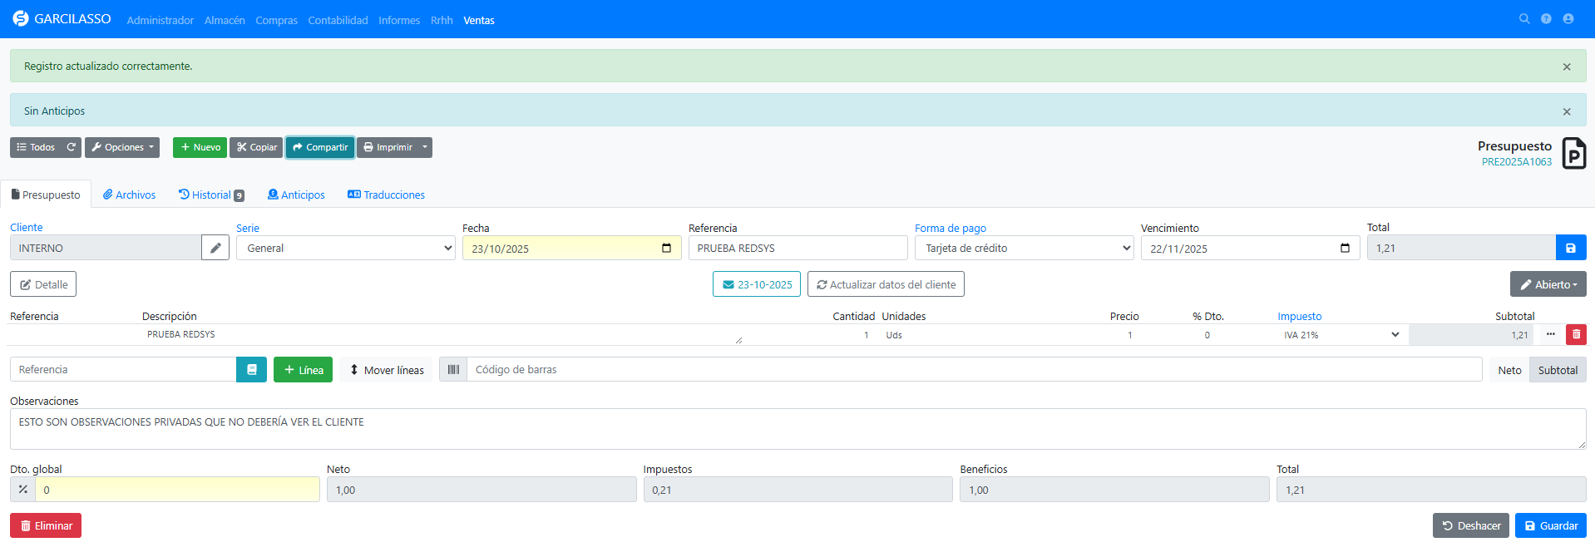Toggle totals view to Subtotal
The image size is (1595, 552).
tap(1558, 370)
